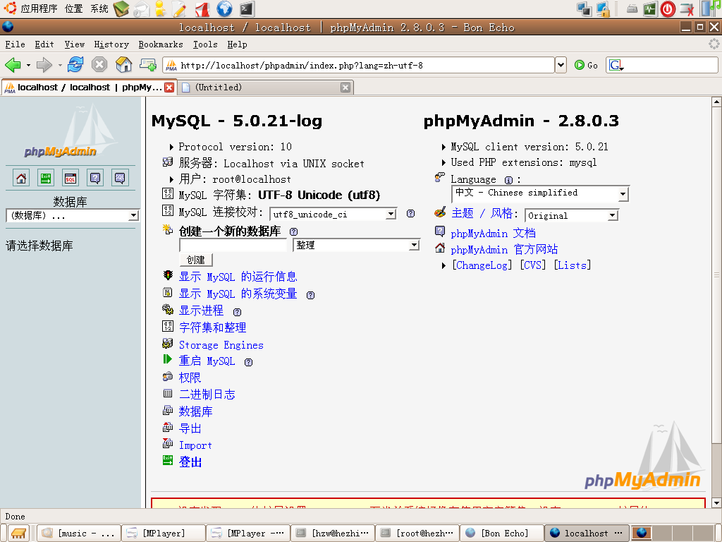The width and height of the screenshot is (722, 542).
Task: Open the 整理 collation dropdown for new database
Action: [356, 245]
